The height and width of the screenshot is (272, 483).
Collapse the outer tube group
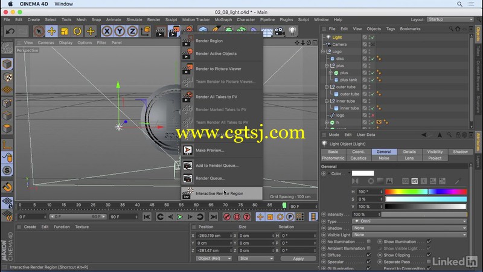327,87
